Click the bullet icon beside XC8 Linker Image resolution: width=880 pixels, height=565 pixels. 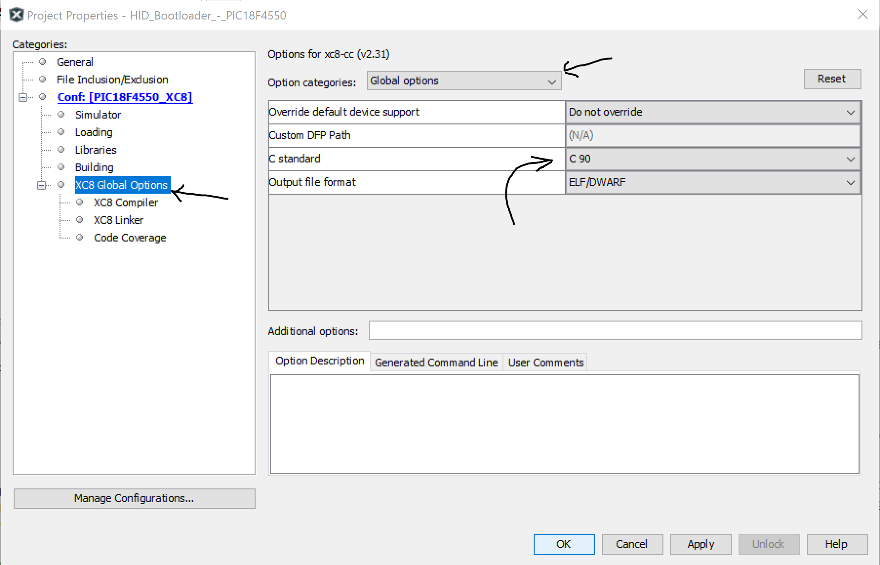tap(80, 220)
